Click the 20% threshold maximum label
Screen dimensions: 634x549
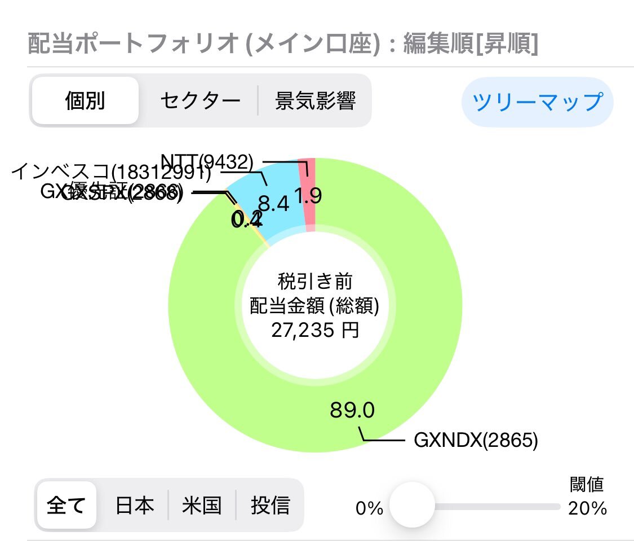[588, 508]
